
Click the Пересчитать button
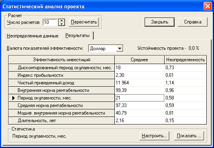(84, 22)
